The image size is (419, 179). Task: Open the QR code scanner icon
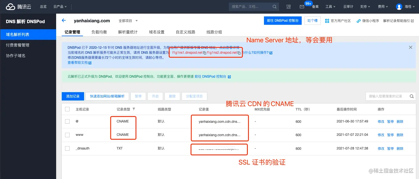point(289,7)
